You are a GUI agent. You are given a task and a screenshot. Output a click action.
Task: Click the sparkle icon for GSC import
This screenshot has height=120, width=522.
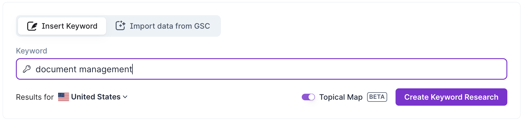tap(120, 26)
